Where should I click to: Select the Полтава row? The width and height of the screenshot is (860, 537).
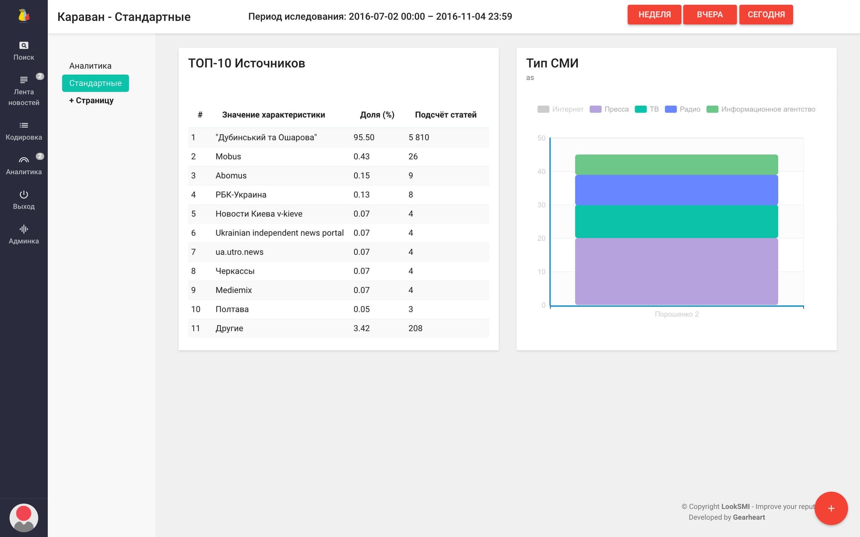pos(338,309)
